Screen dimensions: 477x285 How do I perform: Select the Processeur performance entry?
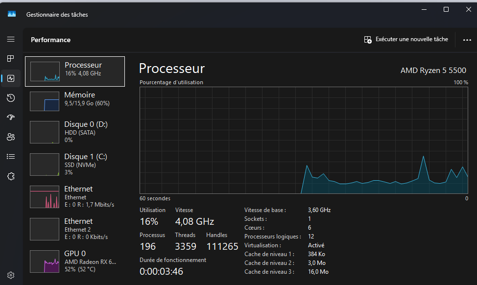(75, 71)
